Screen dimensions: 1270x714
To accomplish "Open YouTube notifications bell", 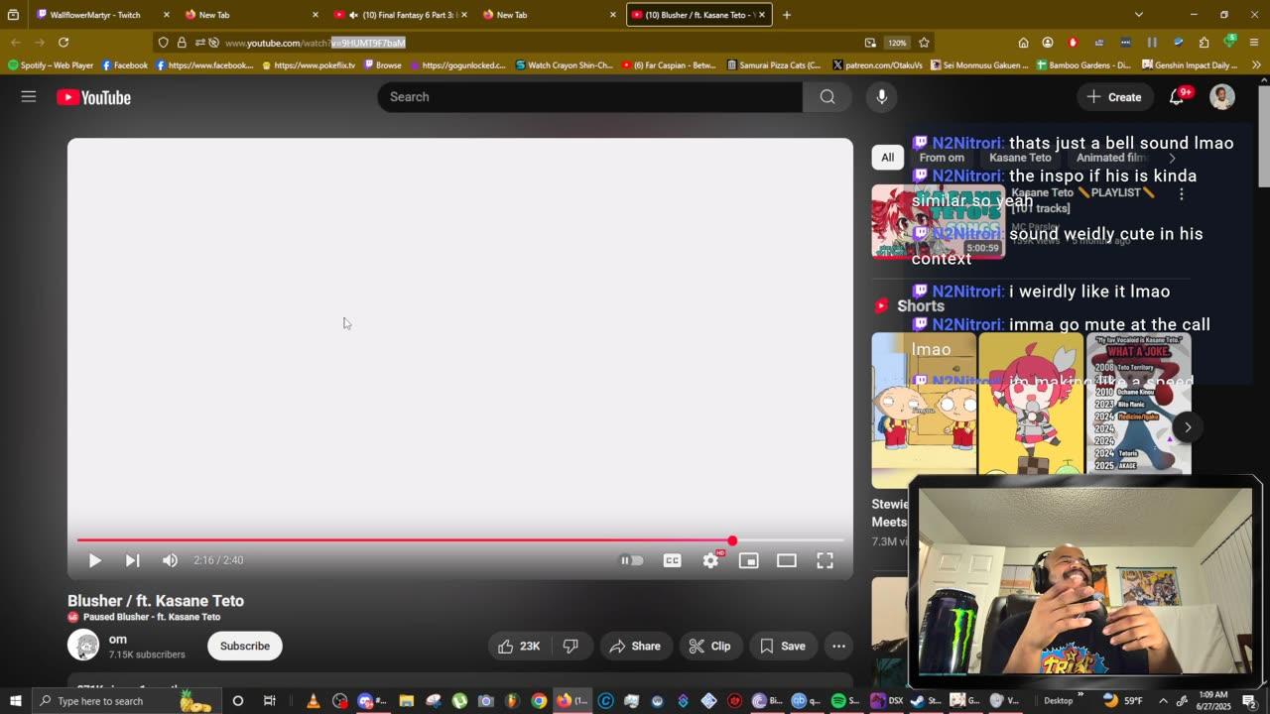I will tap(1177, 96).
